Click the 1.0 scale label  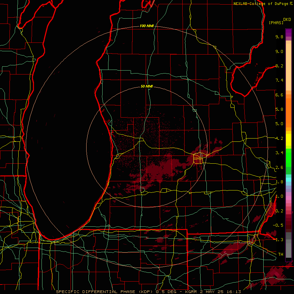point(279,196)
